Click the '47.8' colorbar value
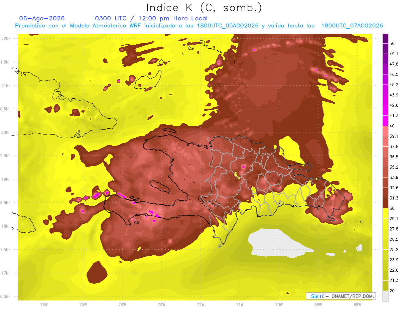 [x=394, y=64]
